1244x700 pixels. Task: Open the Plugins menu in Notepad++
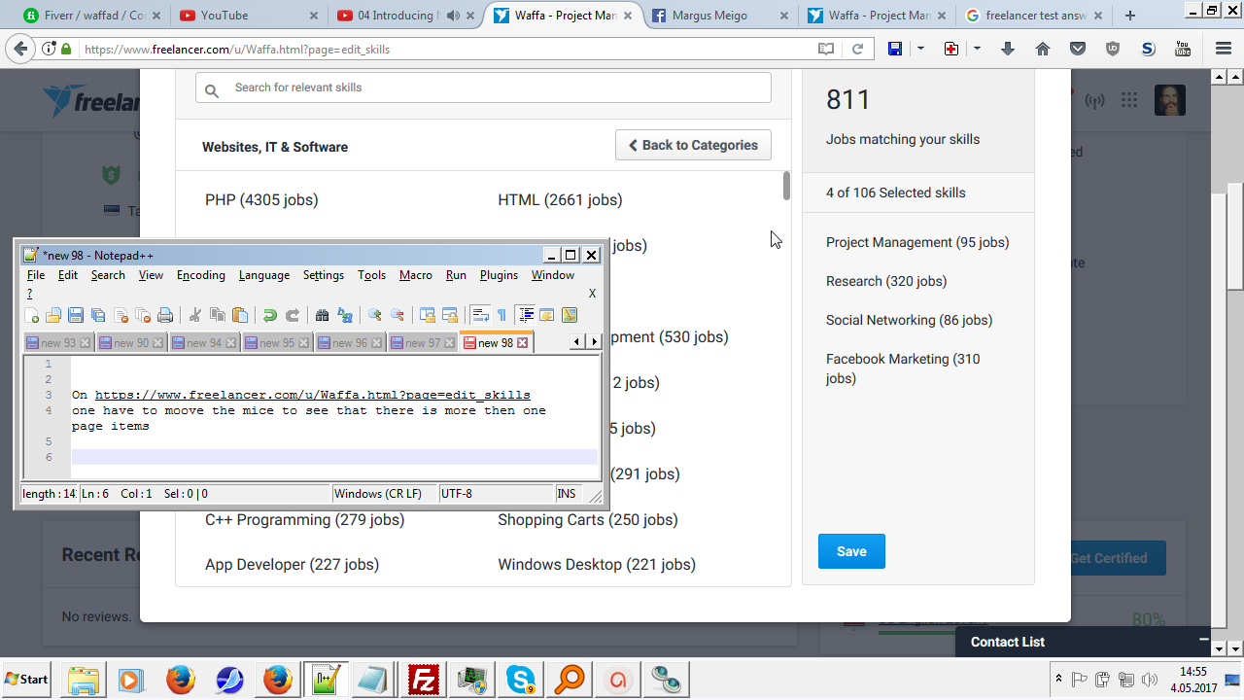tap(499, 275)
